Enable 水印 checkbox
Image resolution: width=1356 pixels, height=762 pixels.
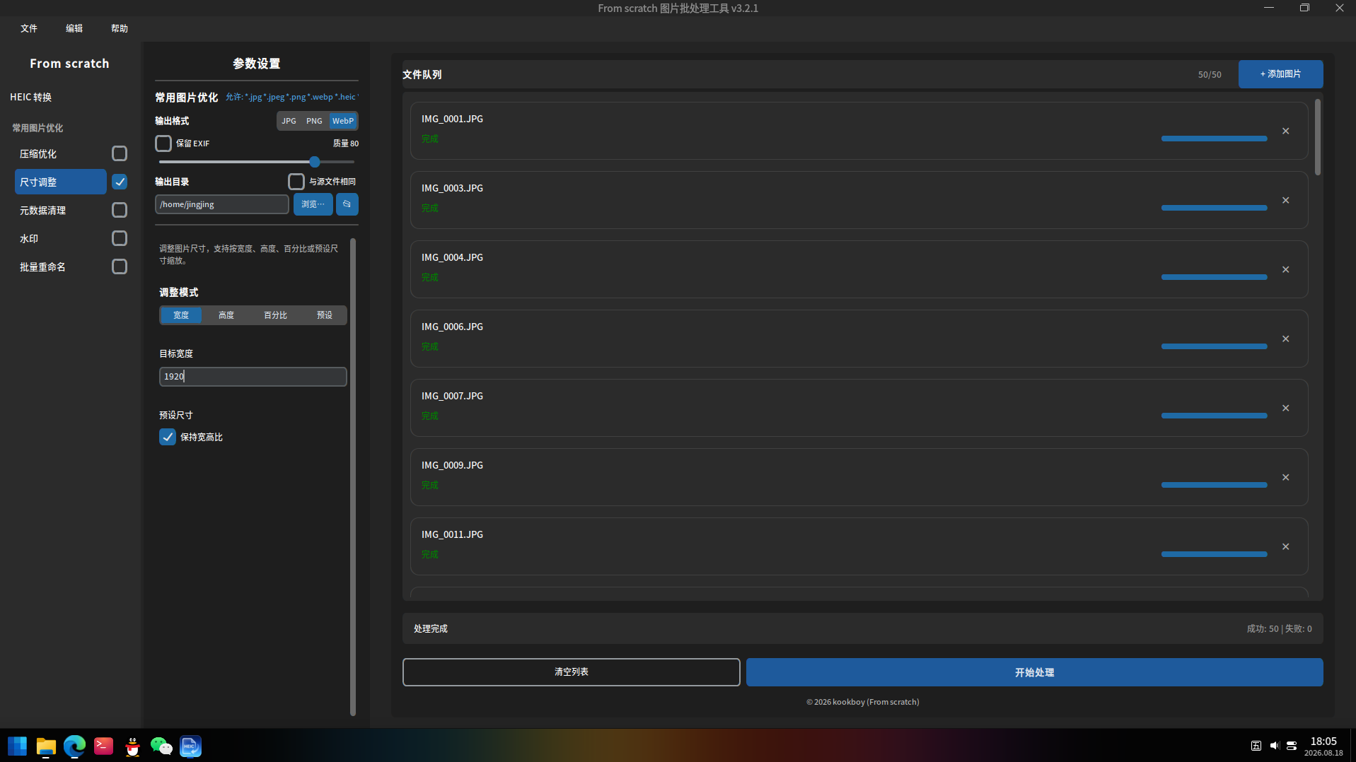[x=120, y=238]
